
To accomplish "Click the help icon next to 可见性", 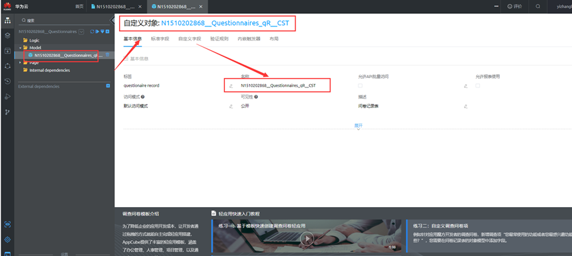I will click(256, 97).
